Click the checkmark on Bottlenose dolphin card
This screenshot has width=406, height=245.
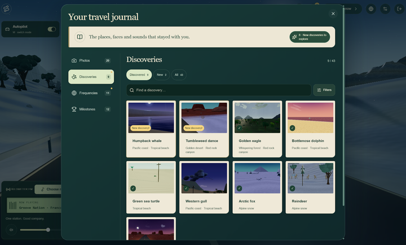[292, 128]
